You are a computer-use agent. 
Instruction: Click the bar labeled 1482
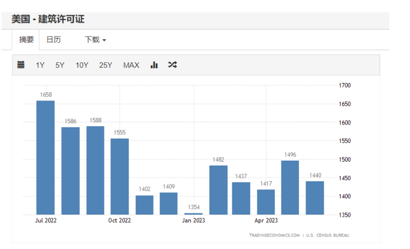(x=218, y=190)
